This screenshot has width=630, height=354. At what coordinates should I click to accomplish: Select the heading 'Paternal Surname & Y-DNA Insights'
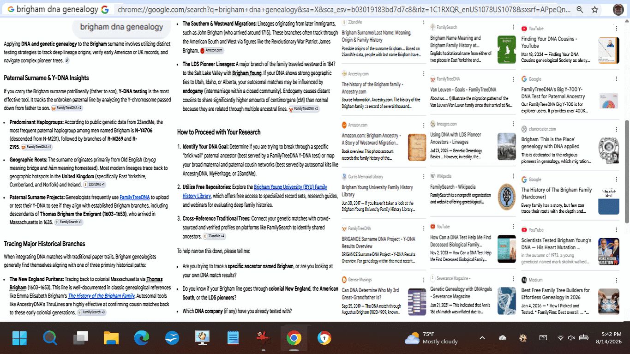tap(46, 78)
